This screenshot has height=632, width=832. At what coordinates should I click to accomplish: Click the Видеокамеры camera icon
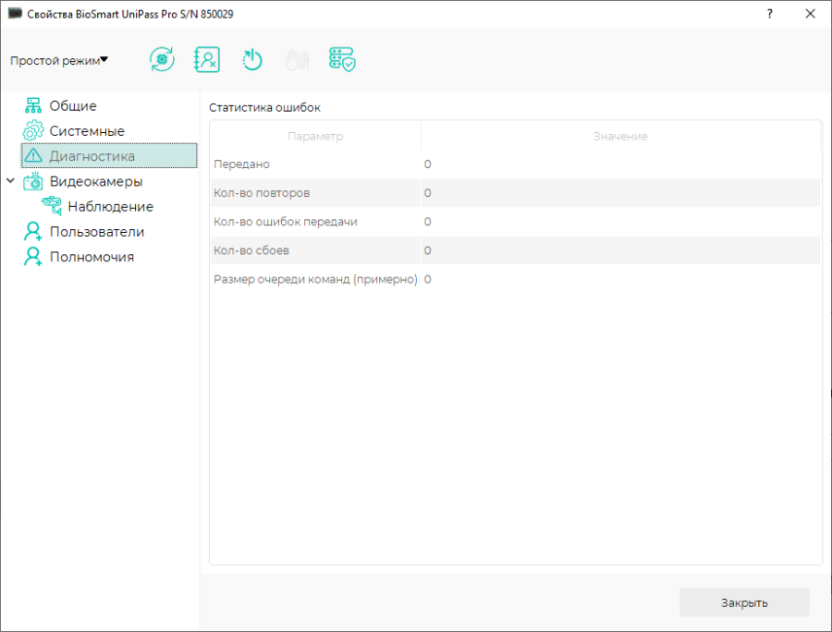tap(33, 181)
